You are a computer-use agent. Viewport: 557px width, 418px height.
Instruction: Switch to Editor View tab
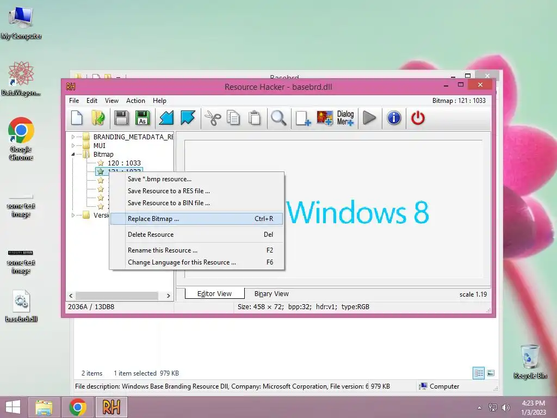pos(214,293)
